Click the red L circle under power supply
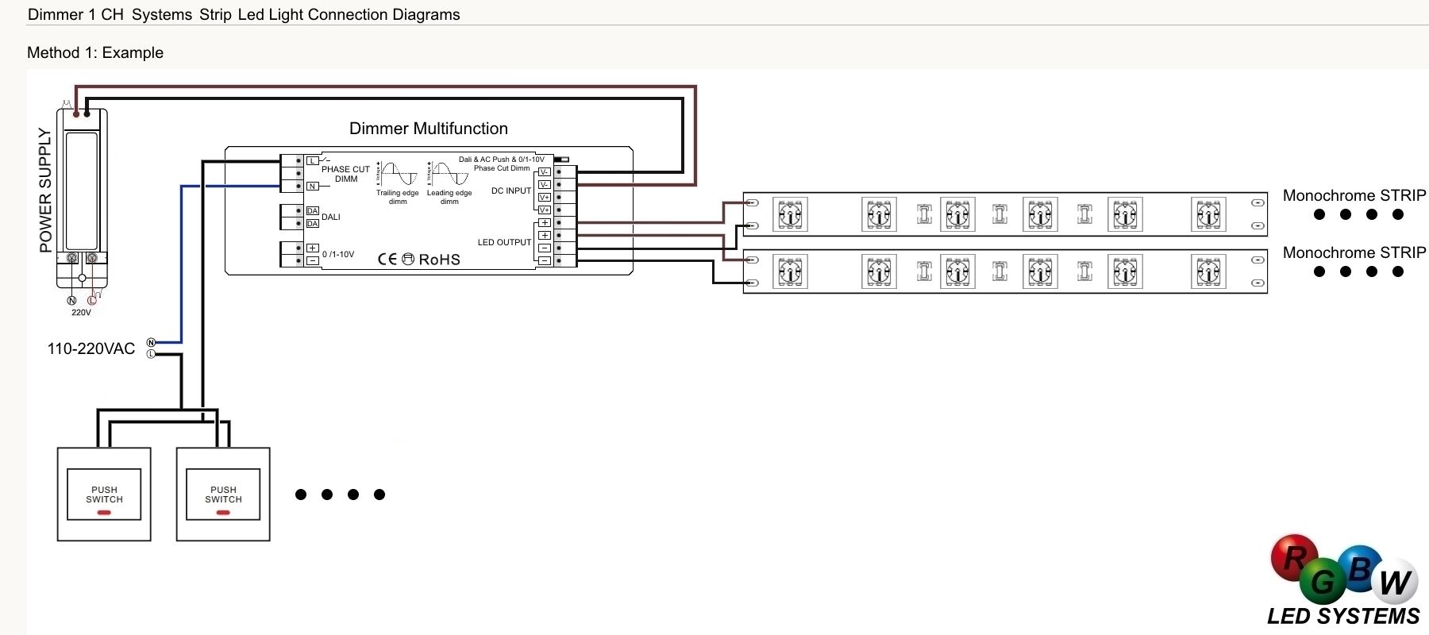Image resolution: width=1429 pixels, height=635 pixels. pyautogui.click(x=91, y=300)
